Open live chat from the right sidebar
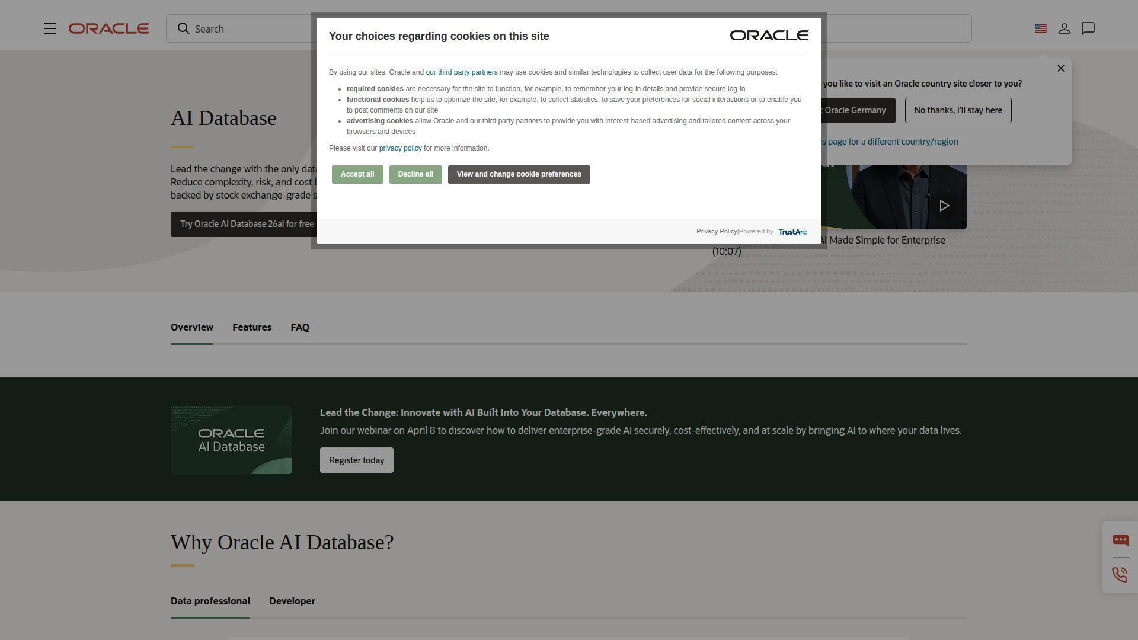This screenshot has height=640, width=1138. [x=1120, y=540]
